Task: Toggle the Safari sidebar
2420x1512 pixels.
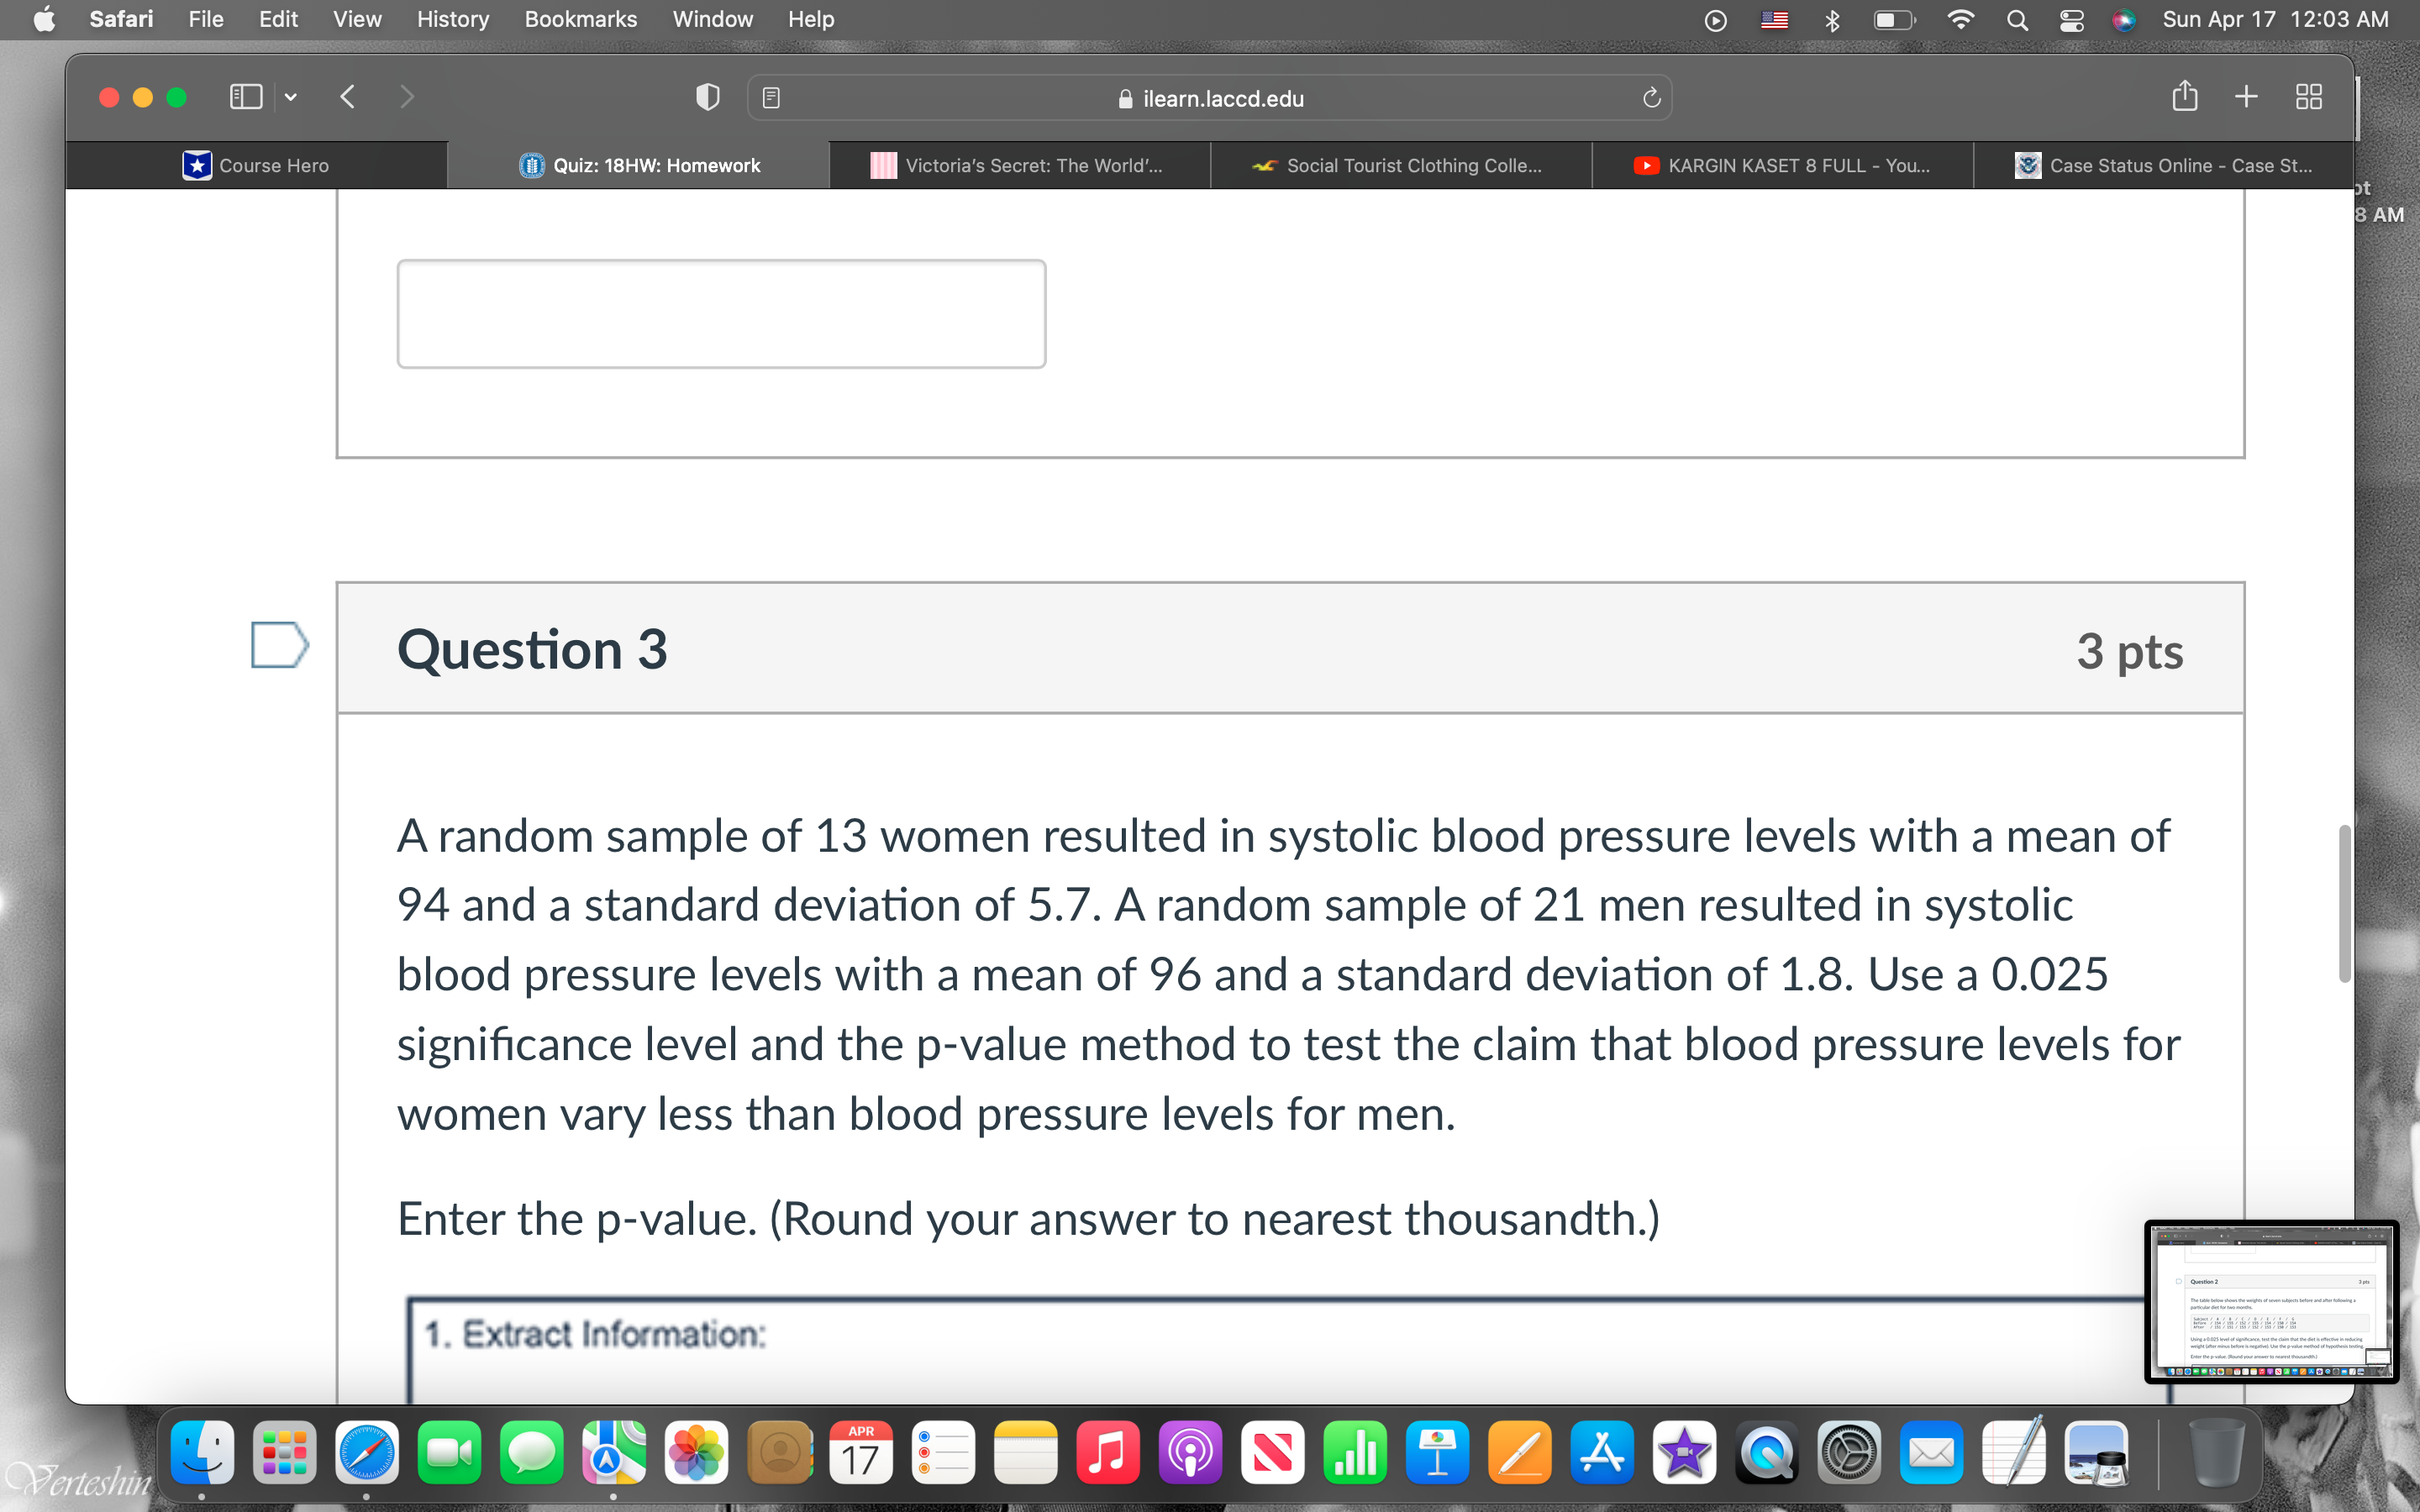Action: coord(245,96)
